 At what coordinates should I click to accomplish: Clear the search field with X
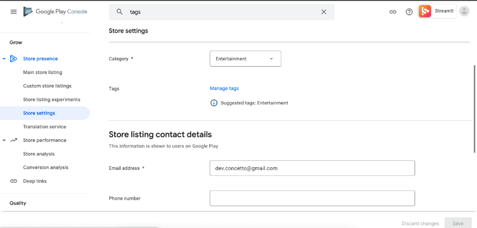point(323,12)
